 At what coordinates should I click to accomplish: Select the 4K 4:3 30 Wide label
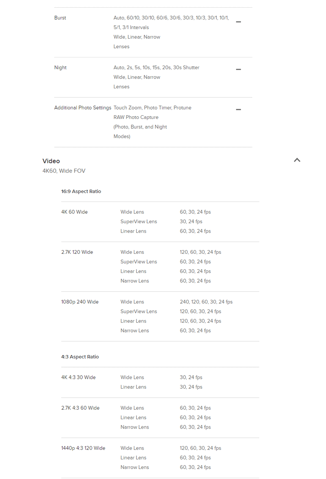tap(78, 378)
